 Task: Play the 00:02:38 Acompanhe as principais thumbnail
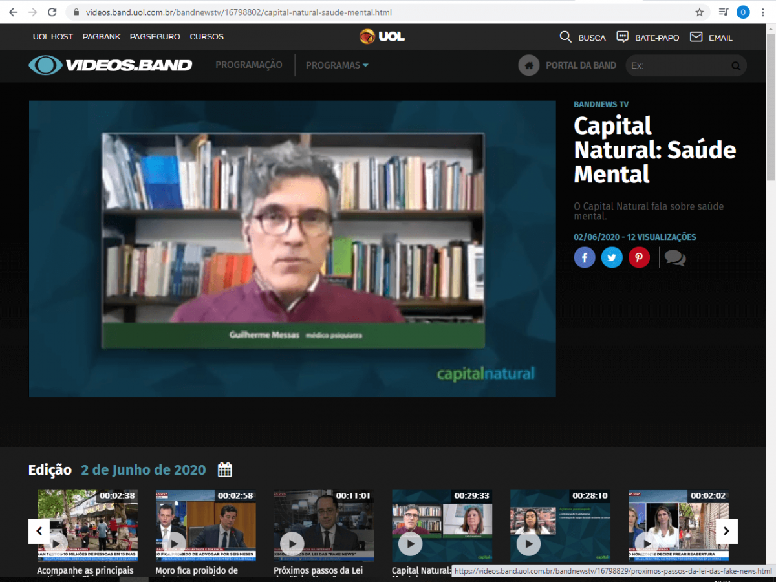click(x=87, y=525)
